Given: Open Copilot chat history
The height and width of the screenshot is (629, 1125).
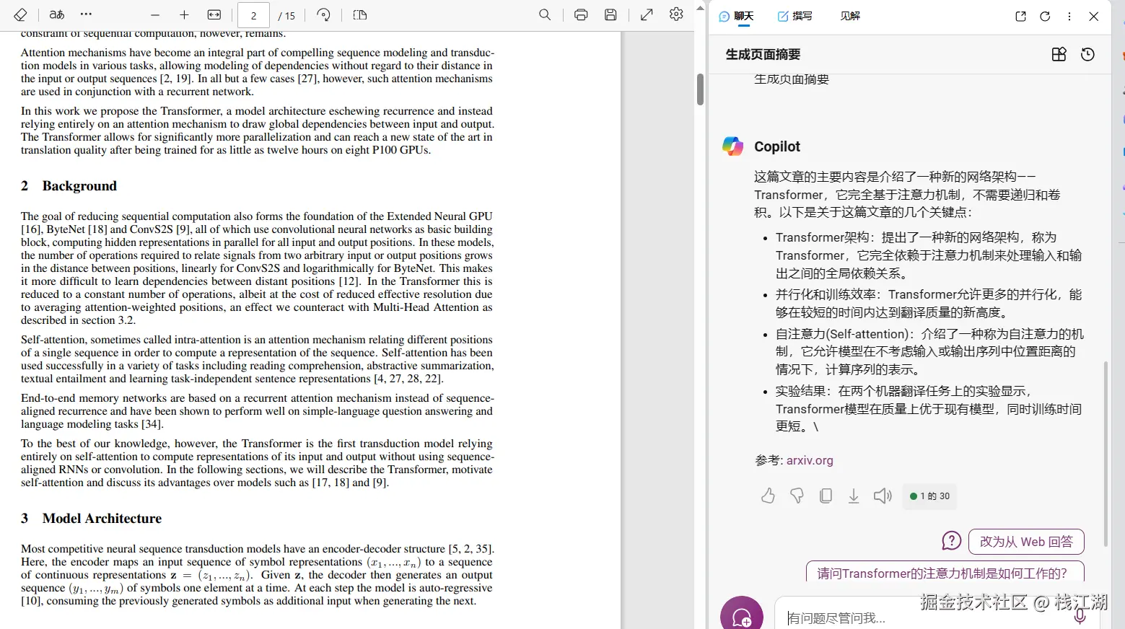Looking at the screenshot, I should point(1087,54).
